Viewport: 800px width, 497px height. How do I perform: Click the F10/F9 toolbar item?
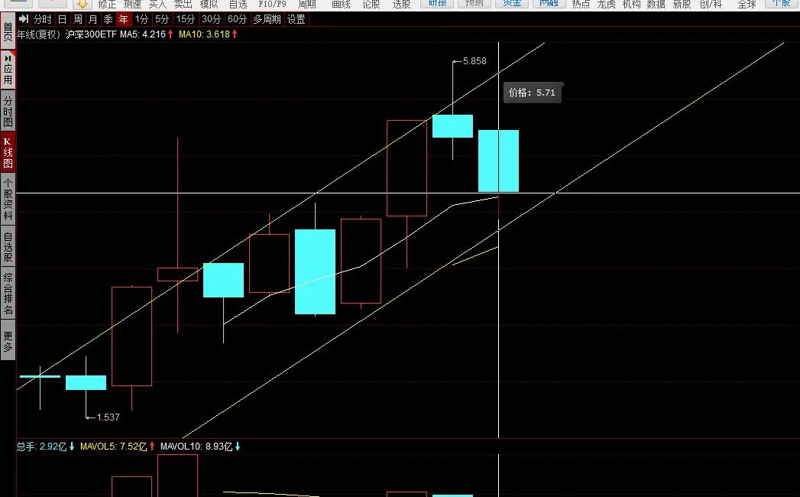coord(273,4)
